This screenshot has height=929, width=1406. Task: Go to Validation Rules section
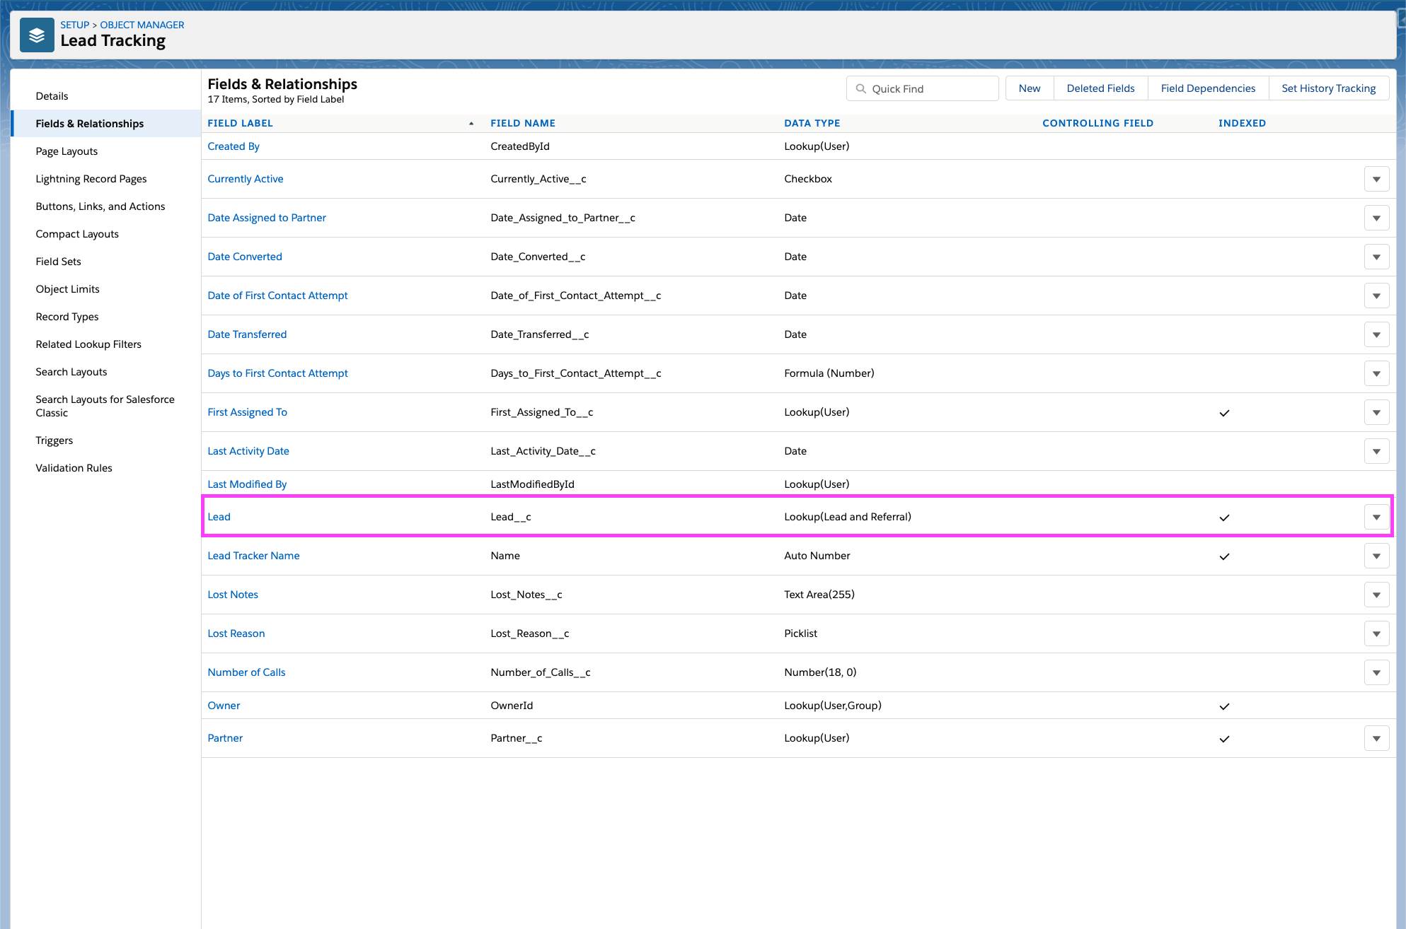tap(74, 468)
